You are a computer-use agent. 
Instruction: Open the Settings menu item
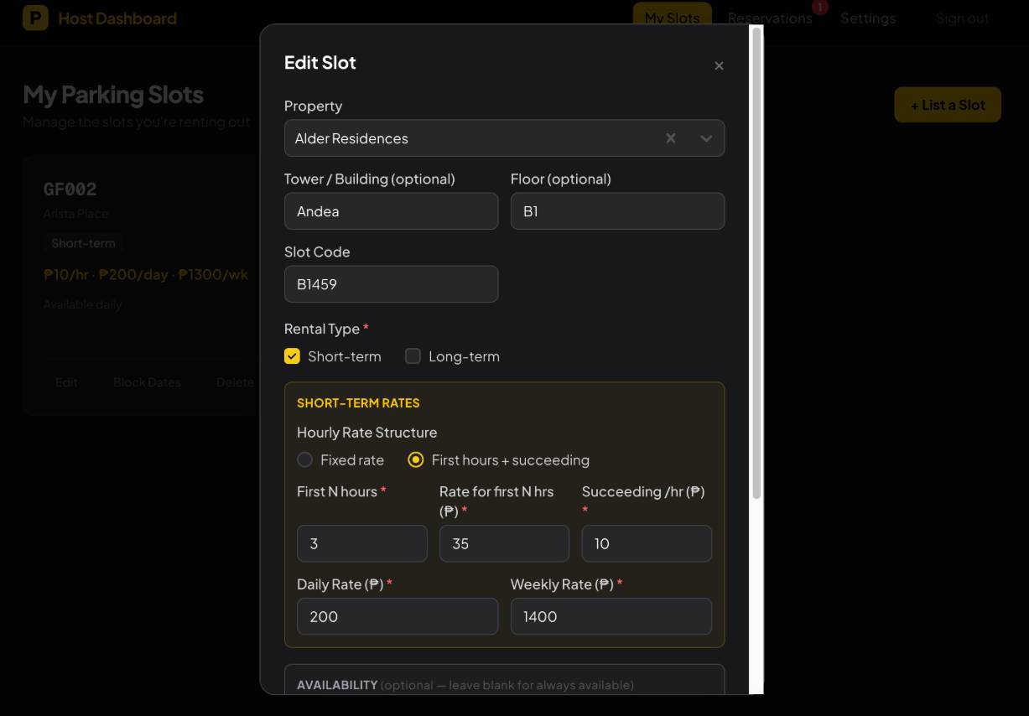pos(868,18)
